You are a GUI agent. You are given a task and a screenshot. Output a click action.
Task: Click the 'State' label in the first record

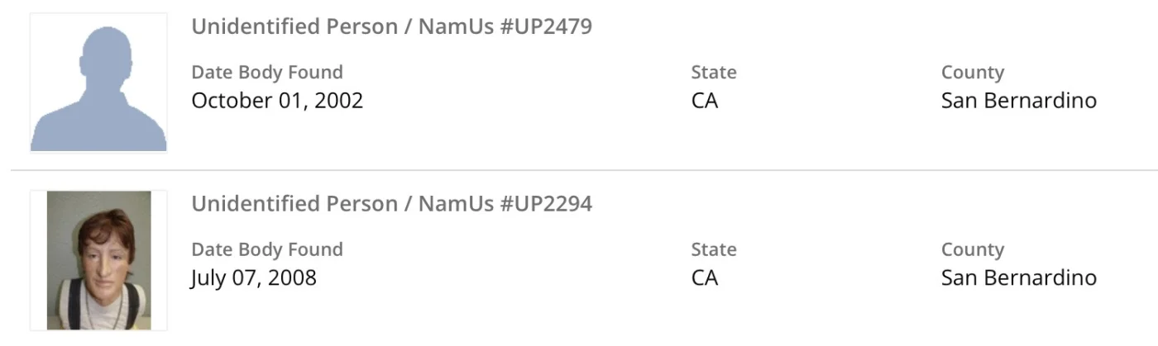point(713,73)
